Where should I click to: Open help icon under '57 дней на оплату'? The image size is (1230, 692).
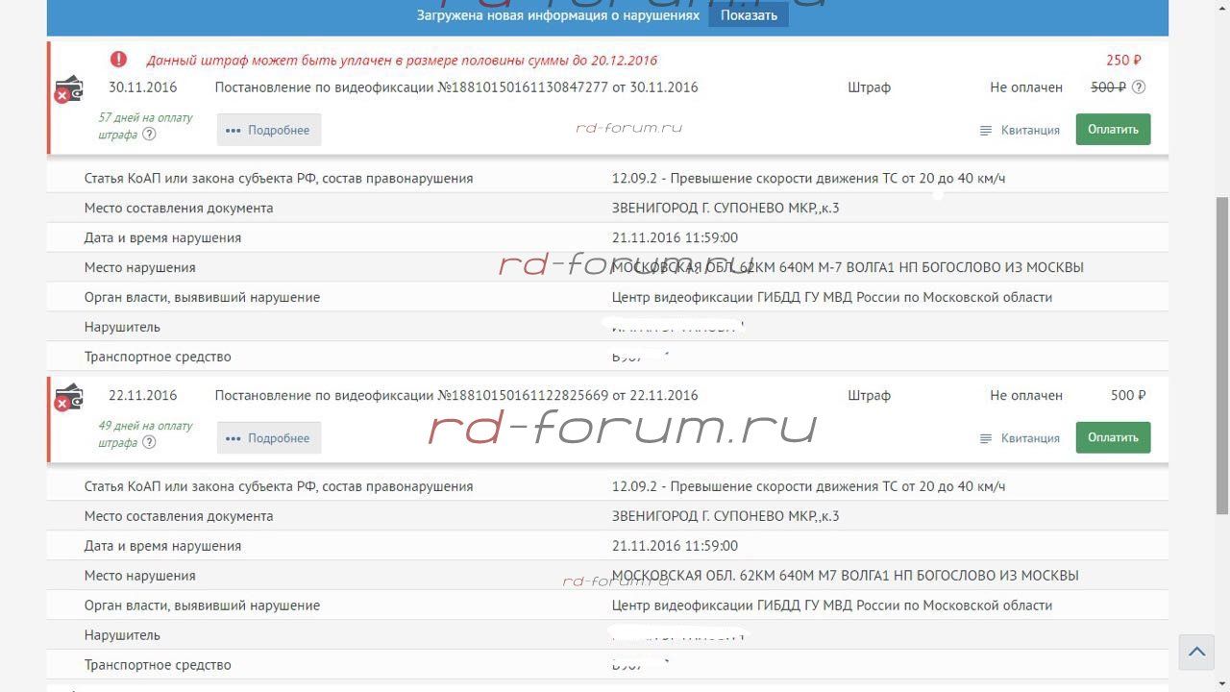[x=149, y=135]
